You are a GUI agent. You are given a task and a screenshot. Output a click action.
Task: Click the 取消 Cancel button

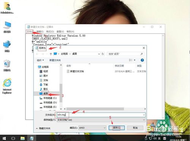coord(135,128)
